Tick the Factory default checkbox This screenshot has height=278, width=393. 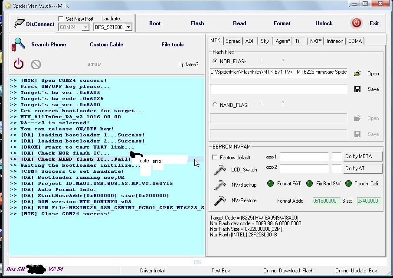click(215, 157)
